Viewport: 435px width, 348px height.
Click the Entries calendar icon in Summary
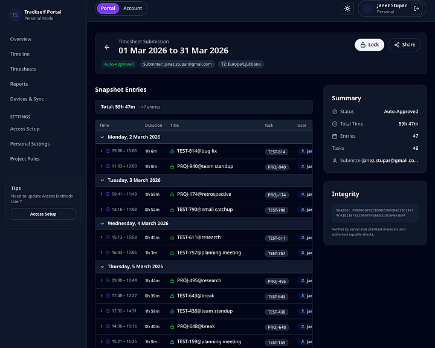click(x=335, y=137)
